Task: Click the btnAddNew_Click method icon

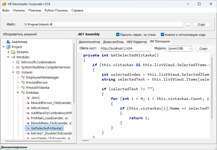Action: pyautogui.click(x=28, y=123)
